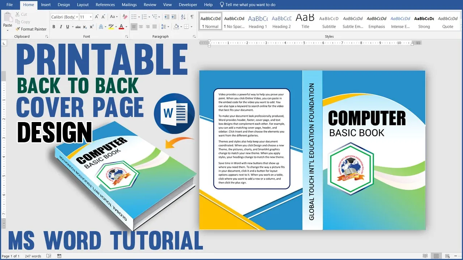463x260 pixels.
Task: Open Clipboard pane launcher
Action: [47, 37]
